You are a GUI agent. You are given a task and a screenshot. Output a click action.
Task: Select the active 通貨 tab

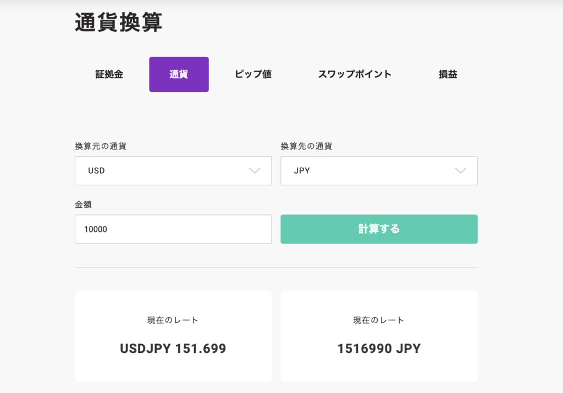coord(179,74)
